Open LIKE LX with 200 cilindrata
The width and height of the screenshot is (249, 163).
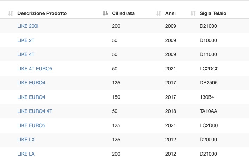[26, 154]
